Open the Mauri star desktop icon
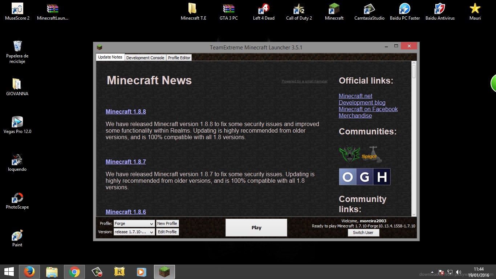The width and height of the screenshot is (496, 279). [x=475, y=11]
